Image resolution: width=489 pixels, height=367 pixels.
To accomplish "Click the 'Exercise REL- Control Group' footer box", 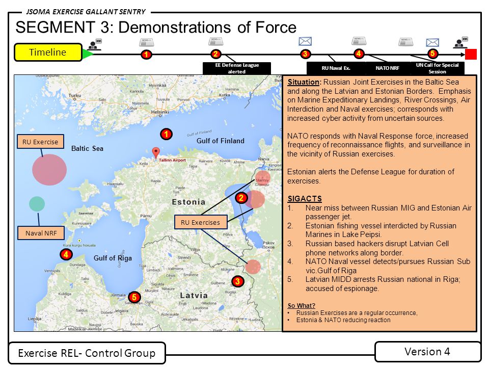I will point(87,353).
